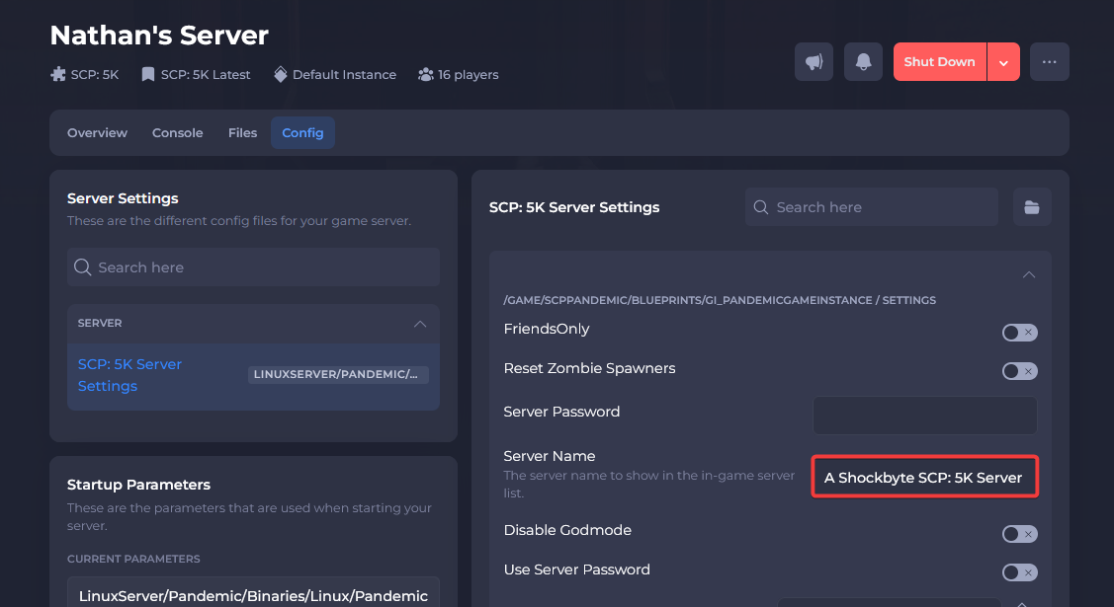Click the SCP: 5K Latest bookmark icon

tap(148, 74)
